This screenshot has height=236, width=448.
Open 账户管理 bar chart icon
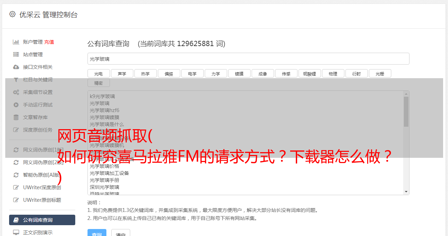16,42
